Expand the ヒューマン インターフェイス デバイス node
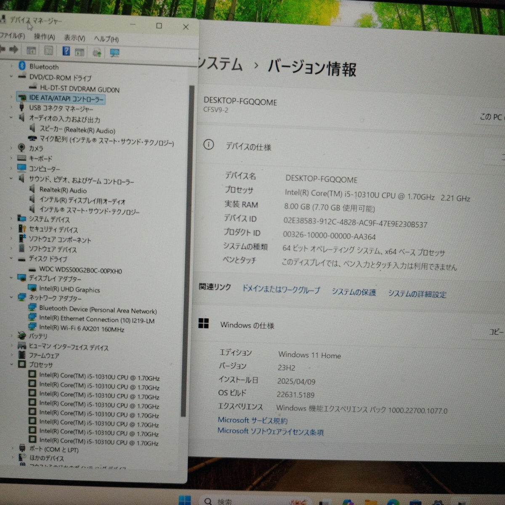The height and width of the screenshot is (505, 505). click(x=11, y=345)
